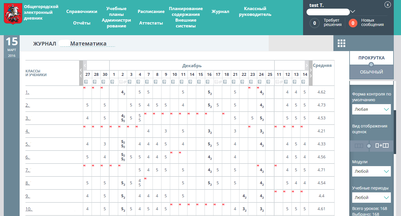This screenshot has height=216, width=401.
Task: Open lesson book icon under date 12
Action: point(286,82)
